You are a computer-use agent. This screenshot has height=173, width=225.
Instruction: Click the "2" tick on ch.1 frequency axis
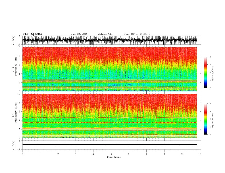click(x=20, y=82)
